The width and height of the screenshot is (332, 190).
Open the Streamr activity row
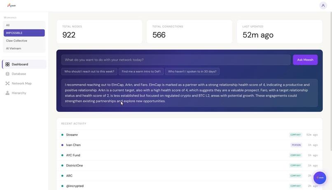(x=189, y=134)
